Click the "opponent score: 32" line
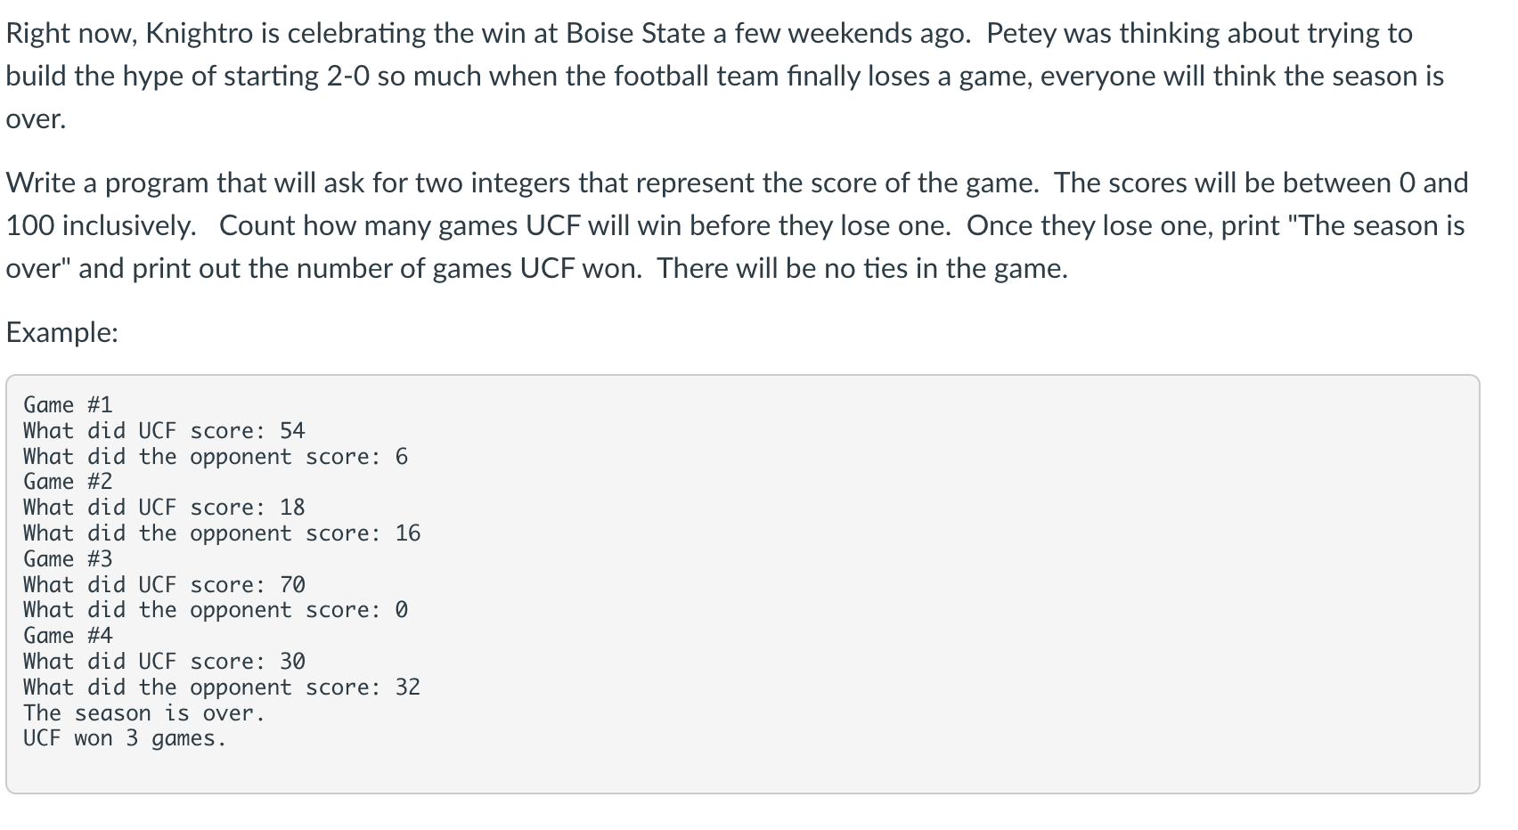The width and height of the screenshot is (1518, 830). click(x=305, y=688)
